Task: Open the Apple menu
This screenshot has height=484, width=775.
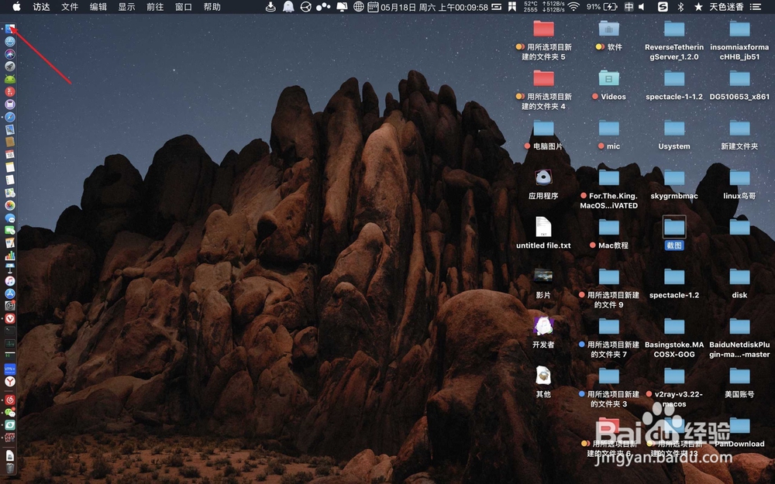Action: click(x=16, y=7)
